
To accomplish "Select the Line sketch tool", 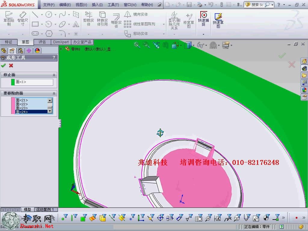I will pos(35,14).
